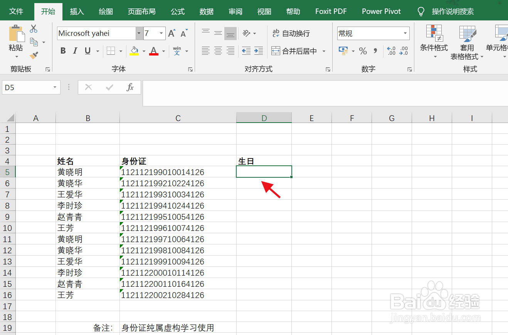Screen dimensions: 508x335
Task: Open the Foxit PDF tab
Action: pyautogui.click(x=331, y=11)
